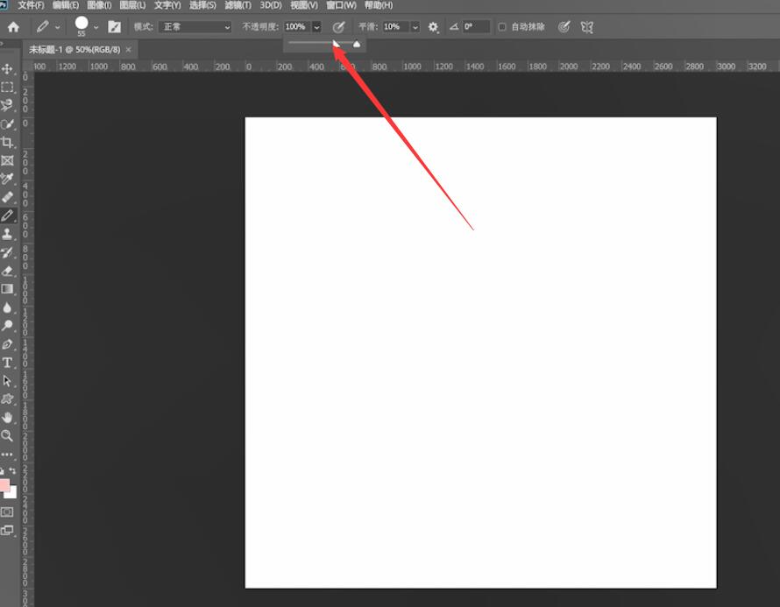The width and height of the screenshot is (780, 607).
Task: Open symmetry butterfly options
Action: coord(587,27)
